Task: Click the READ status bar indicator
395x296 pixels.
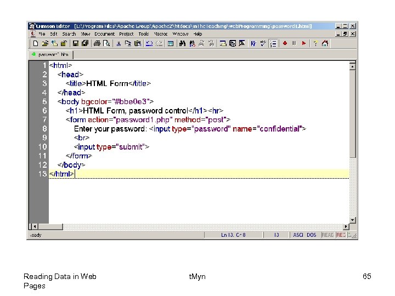Action: coord(328,235)
